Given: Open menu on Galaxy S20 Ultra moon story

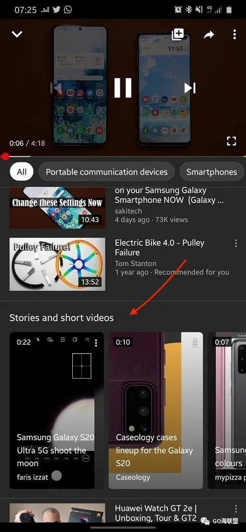Looking at the screenshot, I should (x=96, y=343).
